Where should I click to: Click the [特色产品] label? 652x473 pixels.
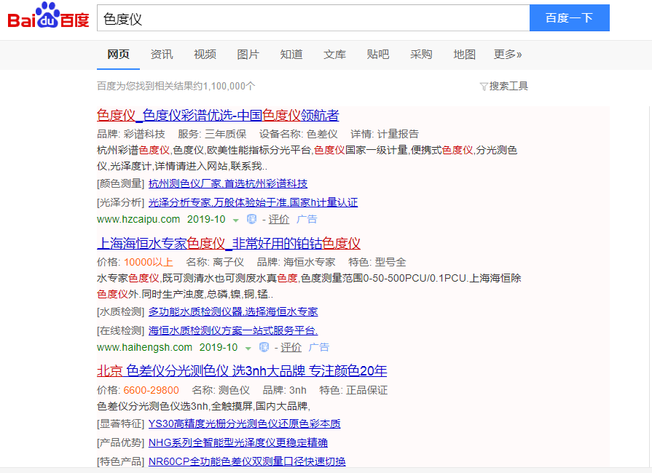(x=121, y=461)
